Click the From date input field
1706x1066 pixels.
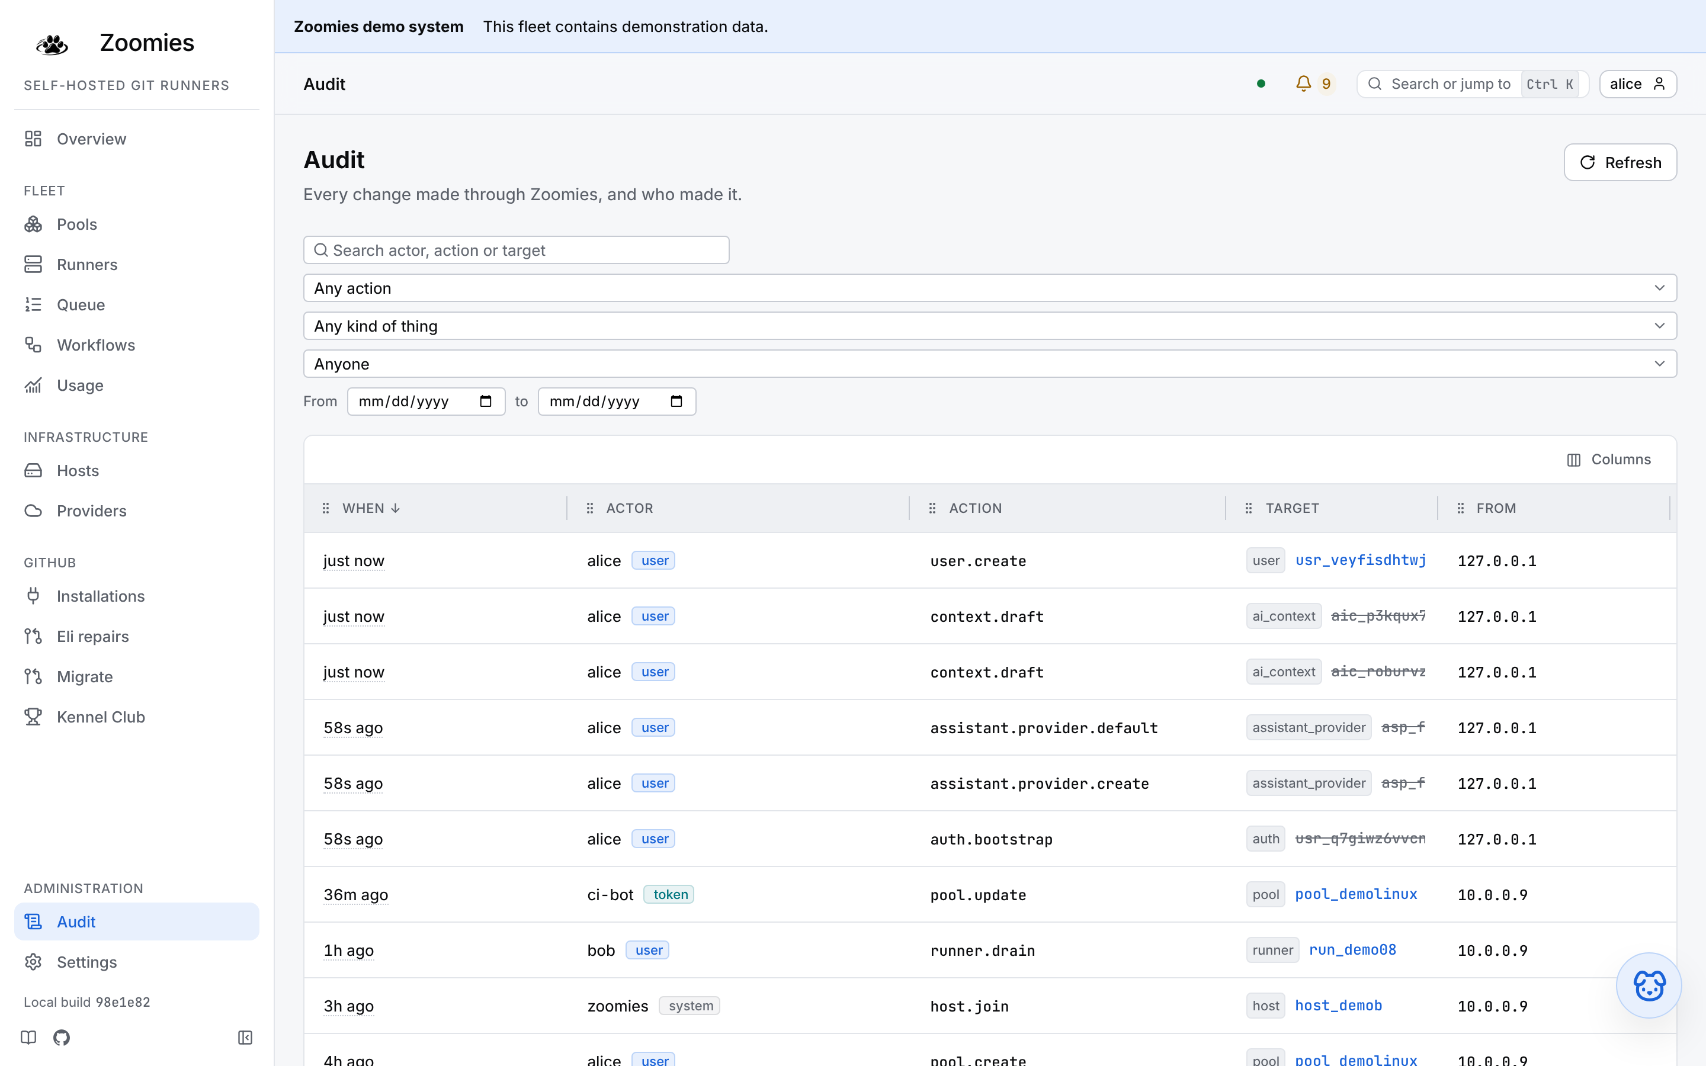pos(426,401)
